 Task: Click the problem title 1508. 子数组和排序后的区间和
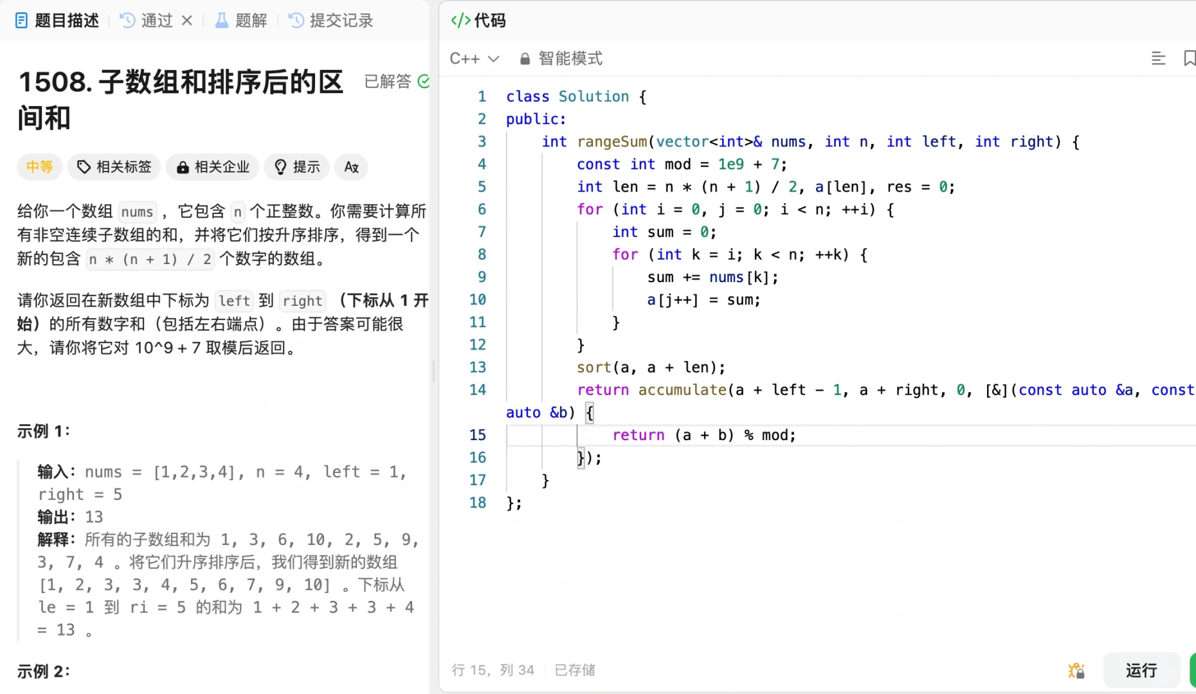click(181, 100)
